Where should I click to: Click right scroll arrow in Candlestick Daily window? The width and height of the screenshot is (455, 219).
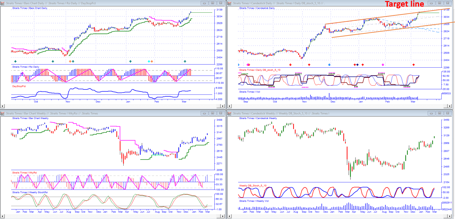click(449, 105)
